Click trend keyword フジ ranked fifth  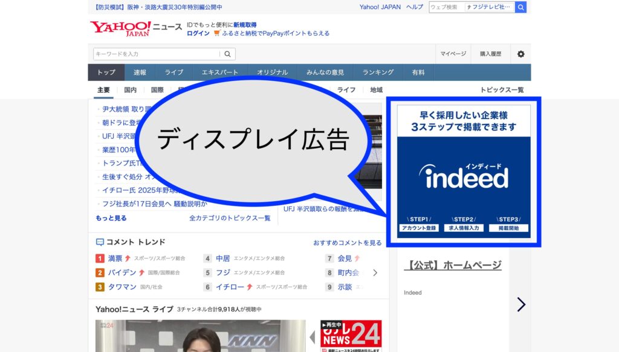click(222, 272)
